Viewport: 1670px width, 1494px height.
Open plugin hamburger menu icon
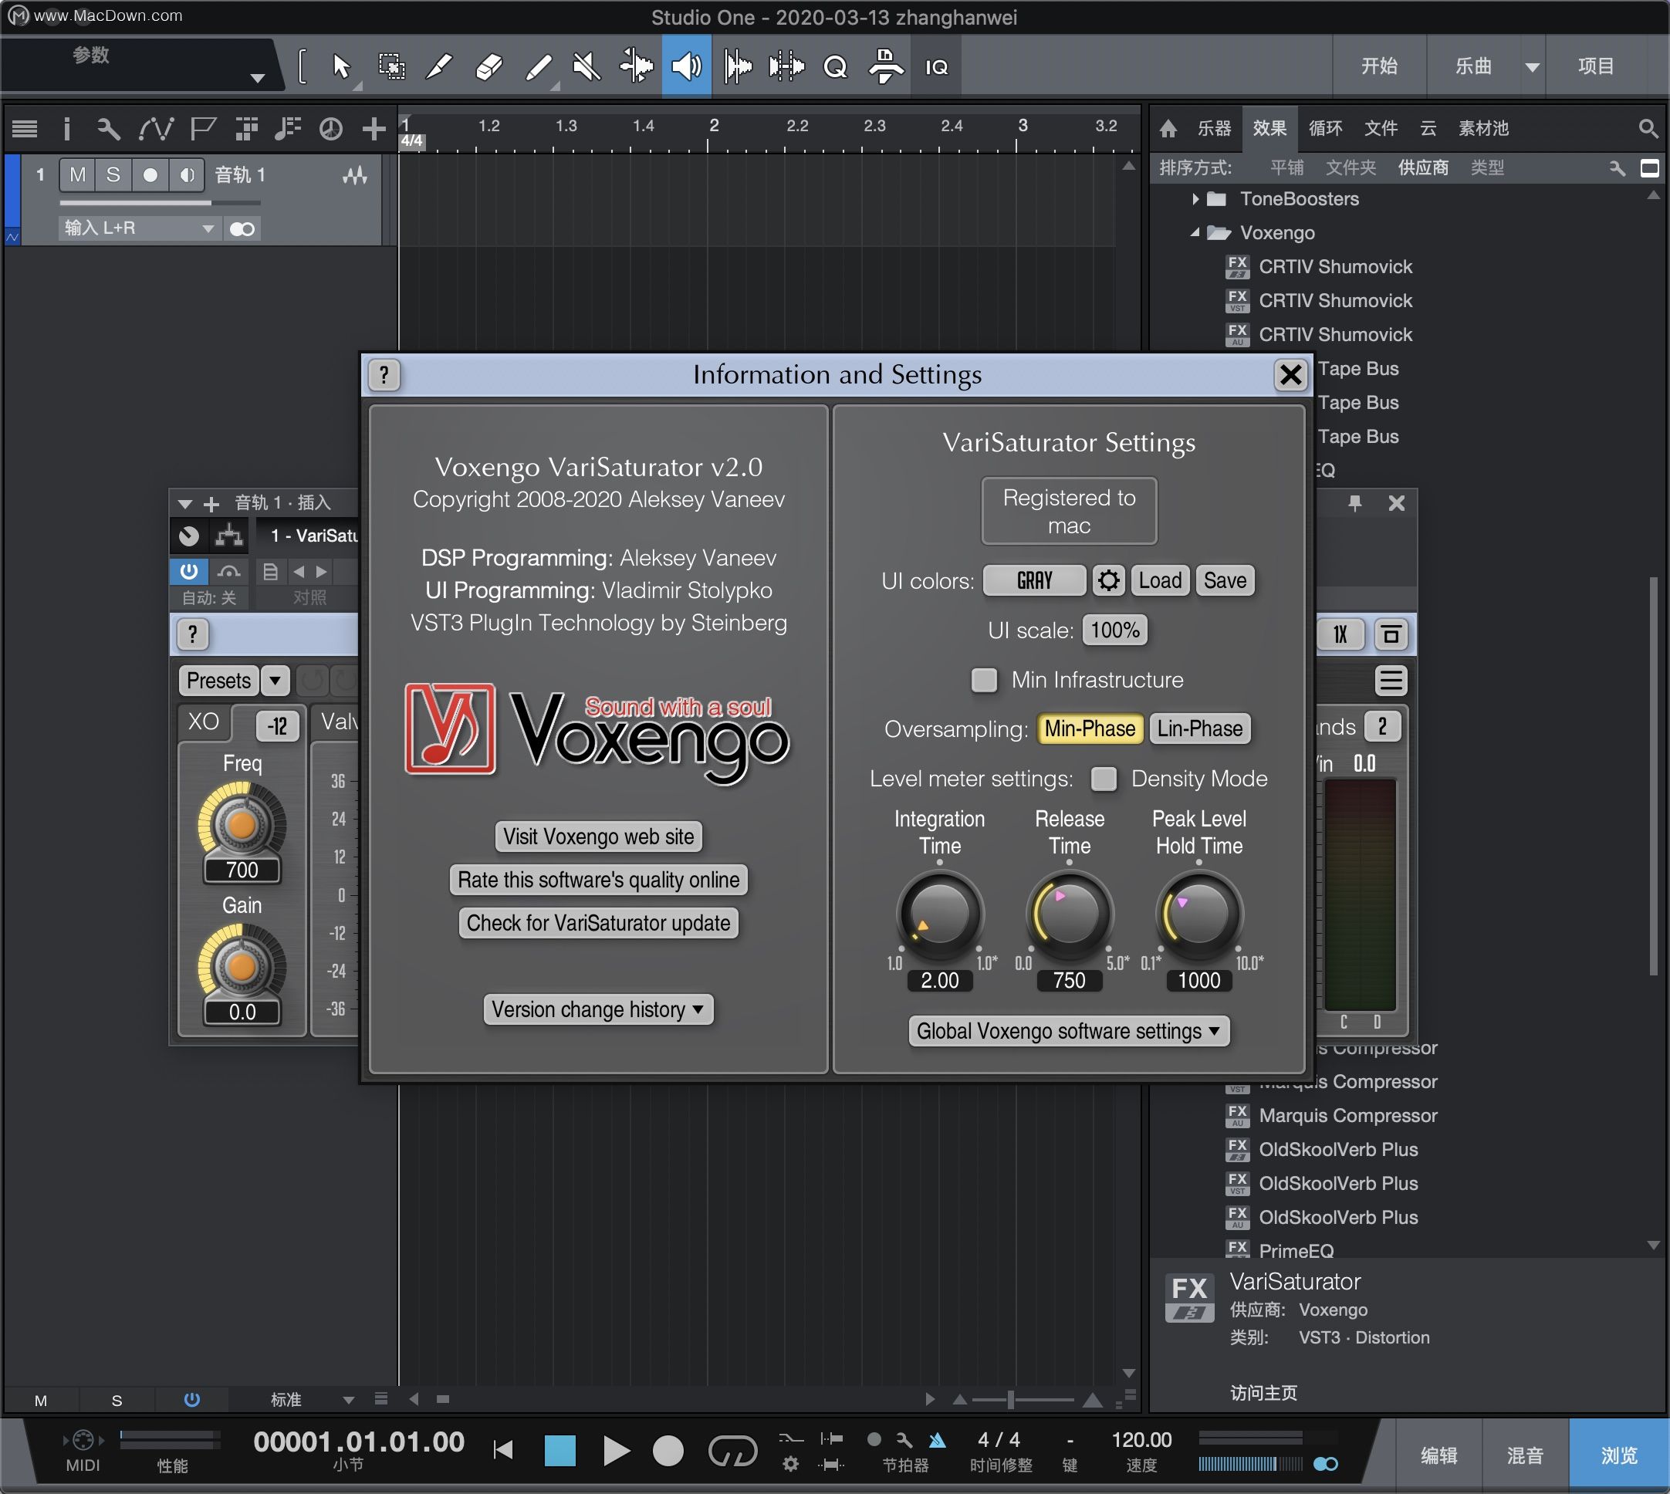tap(1390, 681)
